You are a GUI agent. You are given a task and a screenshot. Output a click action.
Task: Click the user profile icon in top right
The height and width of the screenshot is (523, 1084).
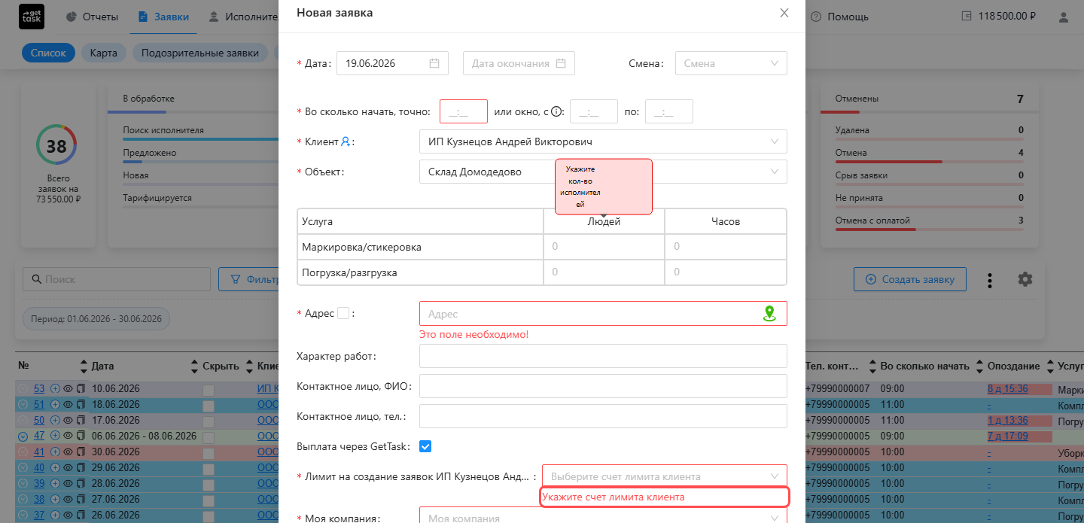1063,17
